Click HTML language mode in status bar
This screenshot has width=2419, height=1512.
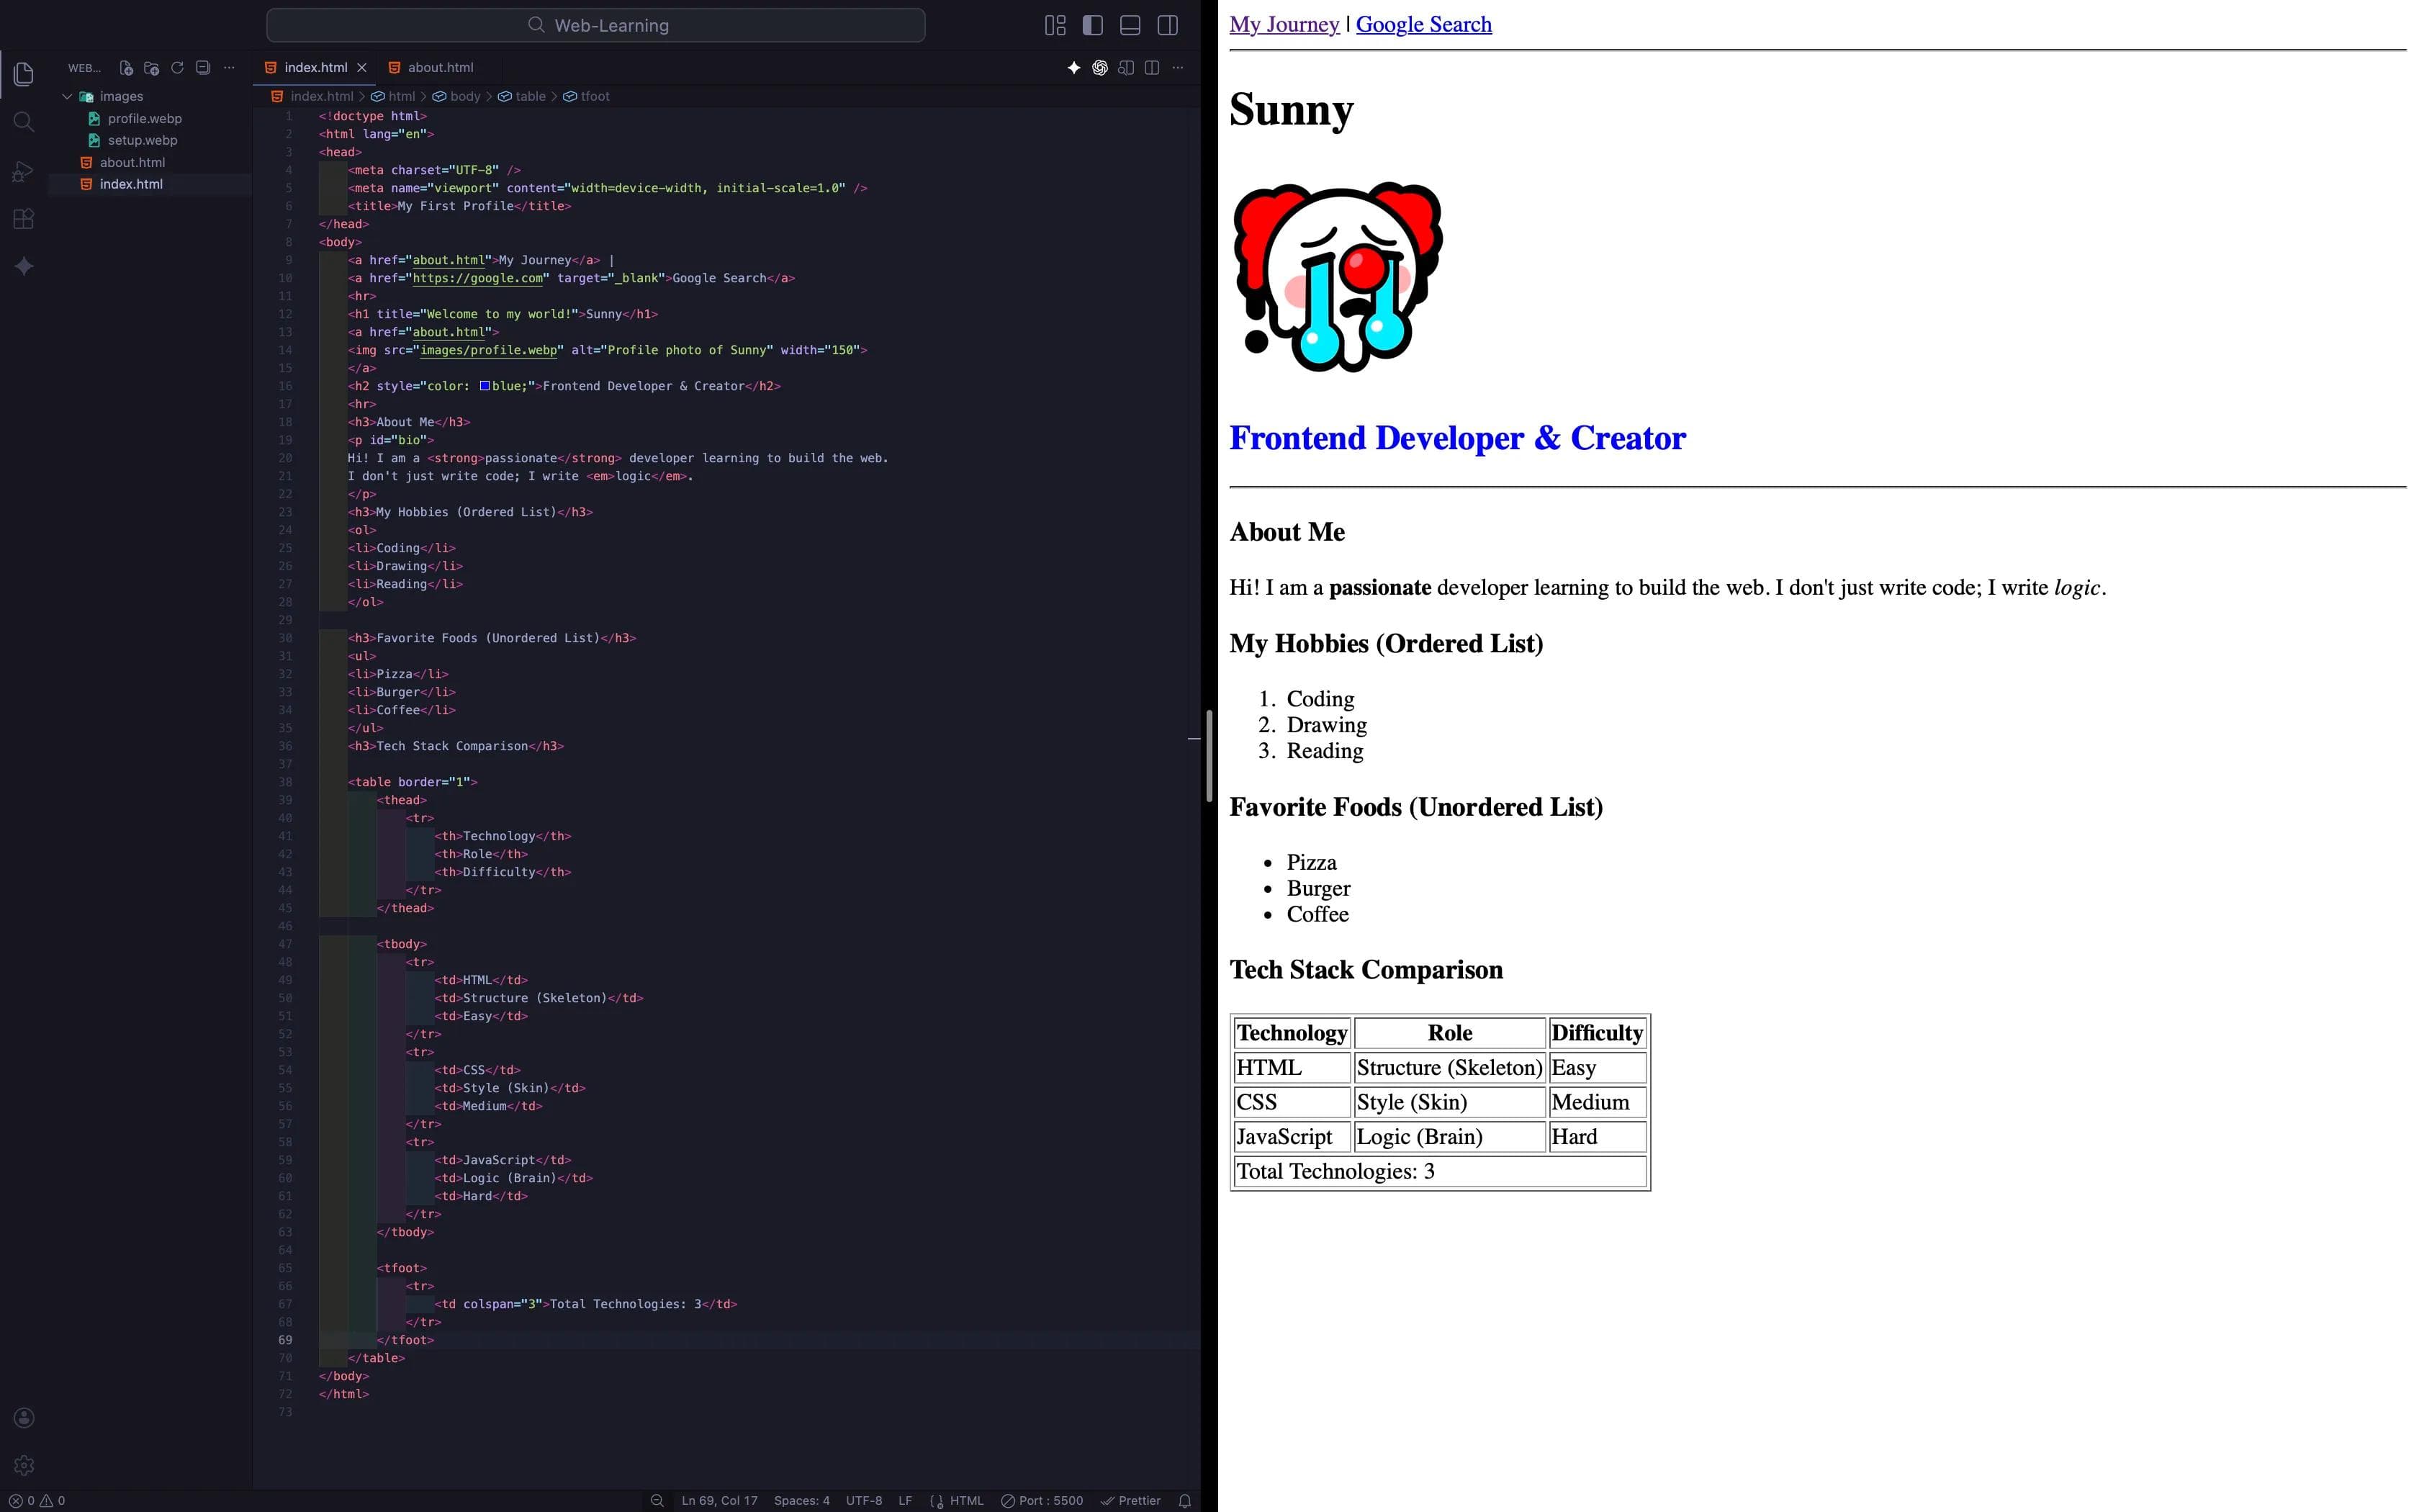(965, 1500)
